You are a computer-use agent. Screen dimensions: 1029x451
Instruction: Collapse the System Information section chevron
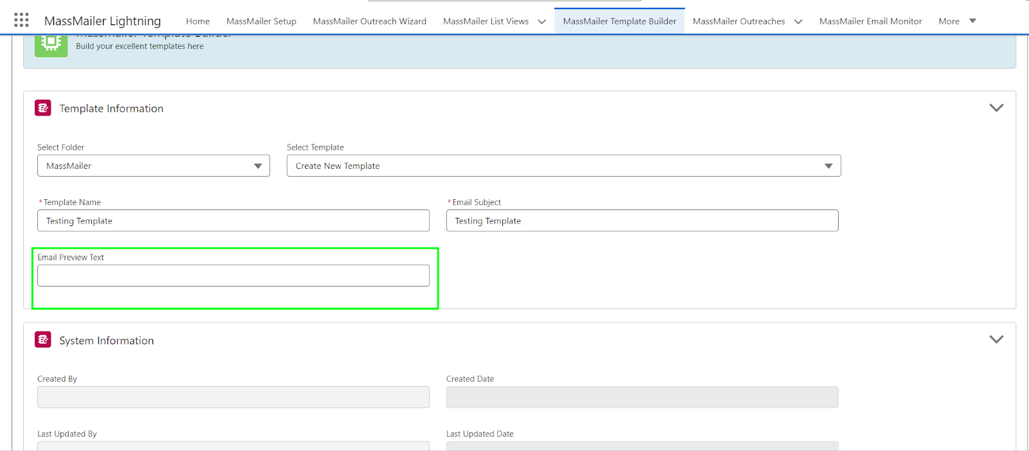996,339
